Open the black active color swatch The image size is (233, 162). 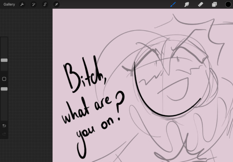coord(228,4)
